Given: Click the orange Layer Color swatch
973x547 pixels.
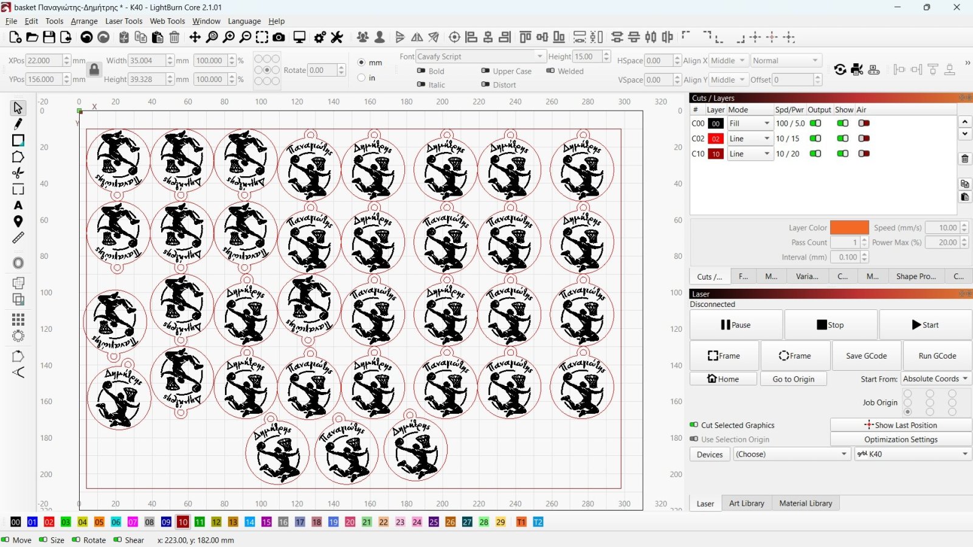Looking at the screenshot, I should point(849,227).
